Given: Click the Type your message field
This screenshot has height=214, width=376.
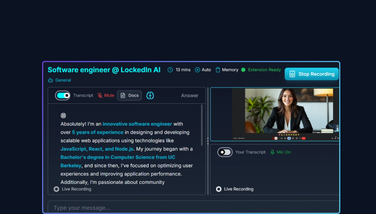Looking at the screenshot, I should click(x=194, y=207).
